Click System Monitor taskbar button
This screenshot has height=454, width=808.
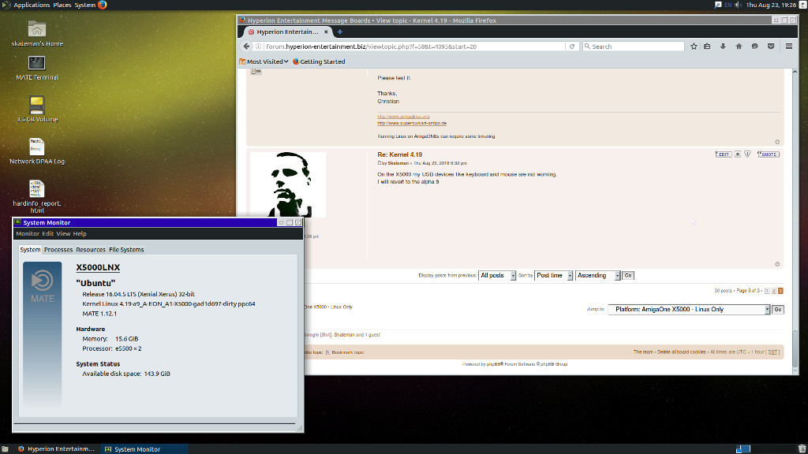pyautogui.click(x=144, y=448)
